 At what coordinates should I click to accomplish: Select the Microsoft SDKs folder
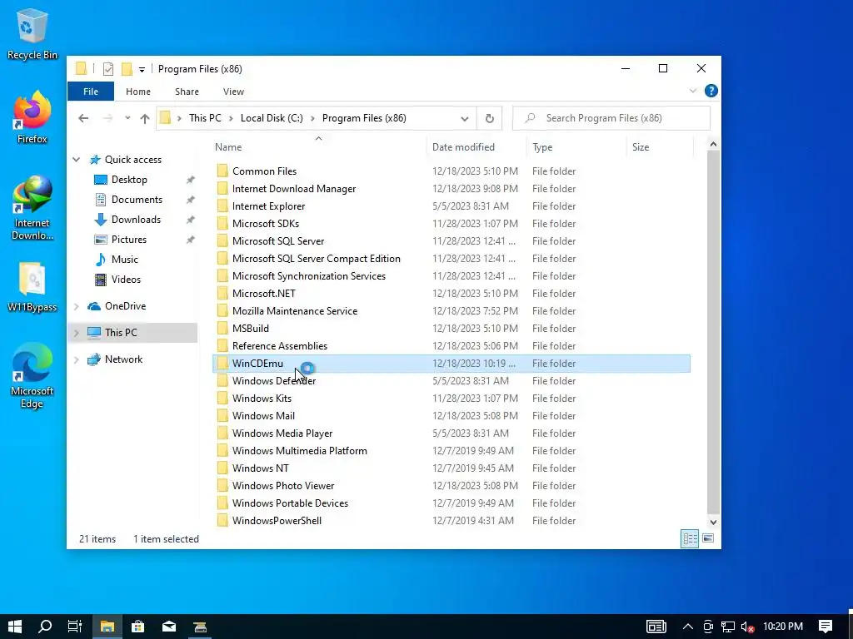click(451, 223)
